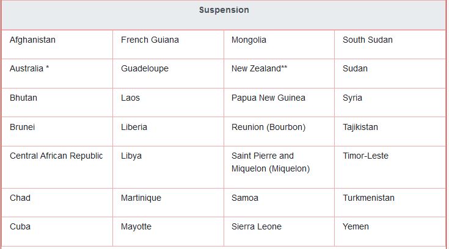
Task: Click the South Sudan cell
Action: pos(368,40)
